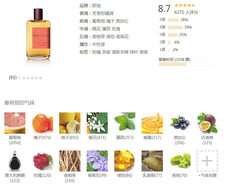
Task: Open the 黑加仑 blackcurrant image
Action: 180,123
